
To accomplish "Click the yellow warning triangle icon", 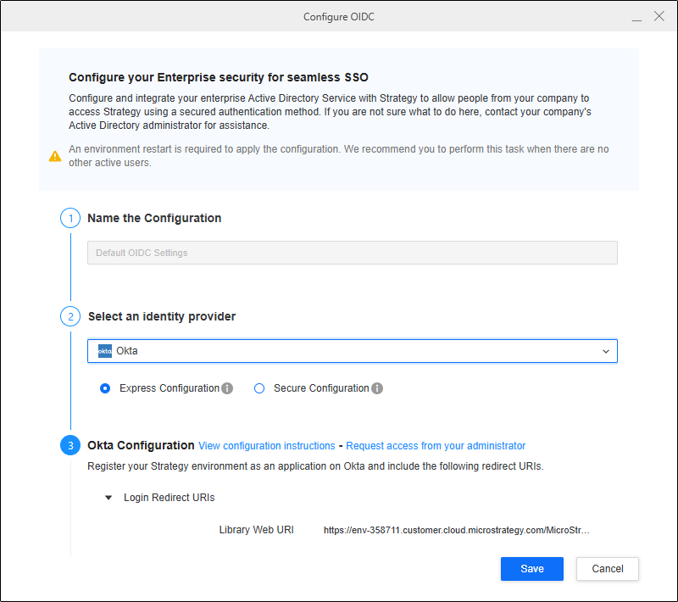I will point(54,155).
